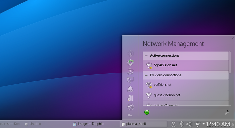Viewport: 235px width, 128px height.
Task: Click the Wi-Fi lock icon next to vizZzion.net
Action: tap(149, 85)
